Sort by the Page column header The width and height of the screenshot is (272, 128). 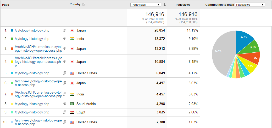pos(5,5)
